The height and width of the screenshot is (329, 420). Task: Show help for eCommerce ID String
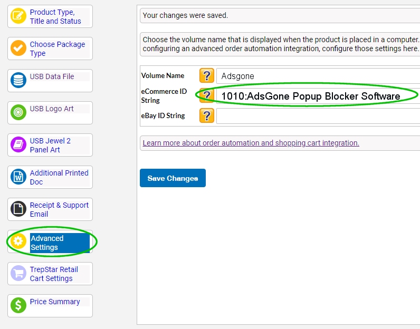click(x=206, y=95)
